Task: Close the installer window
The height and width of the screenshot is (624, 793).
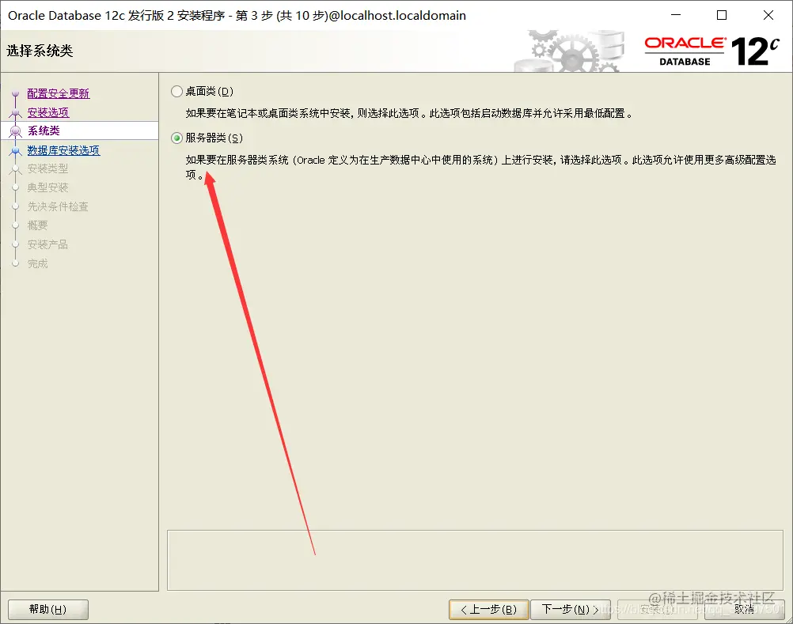Action: 768,15
